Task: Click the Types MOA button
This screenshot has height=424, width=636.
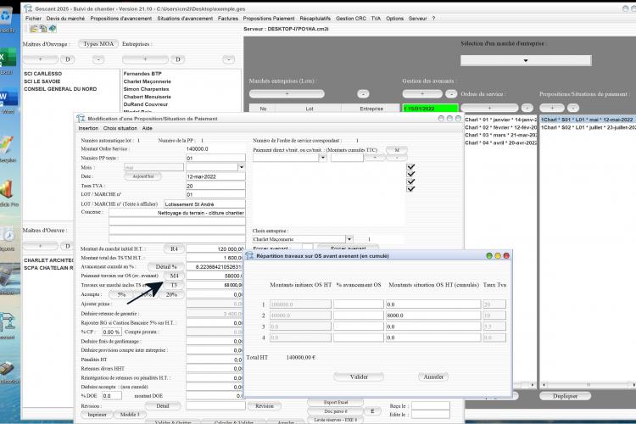Action: (x=98, y=44)
